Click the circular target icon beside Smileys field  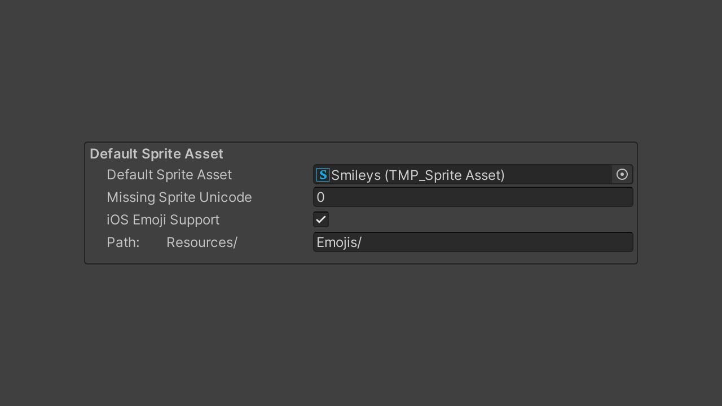click(x=622, y=174)
